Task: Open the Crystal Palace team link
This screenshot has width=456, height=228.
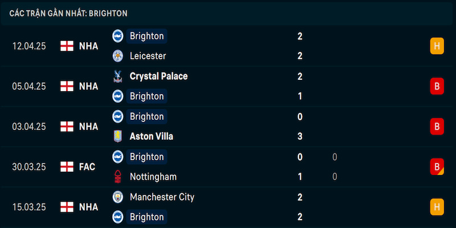Action: coord(158,76)
